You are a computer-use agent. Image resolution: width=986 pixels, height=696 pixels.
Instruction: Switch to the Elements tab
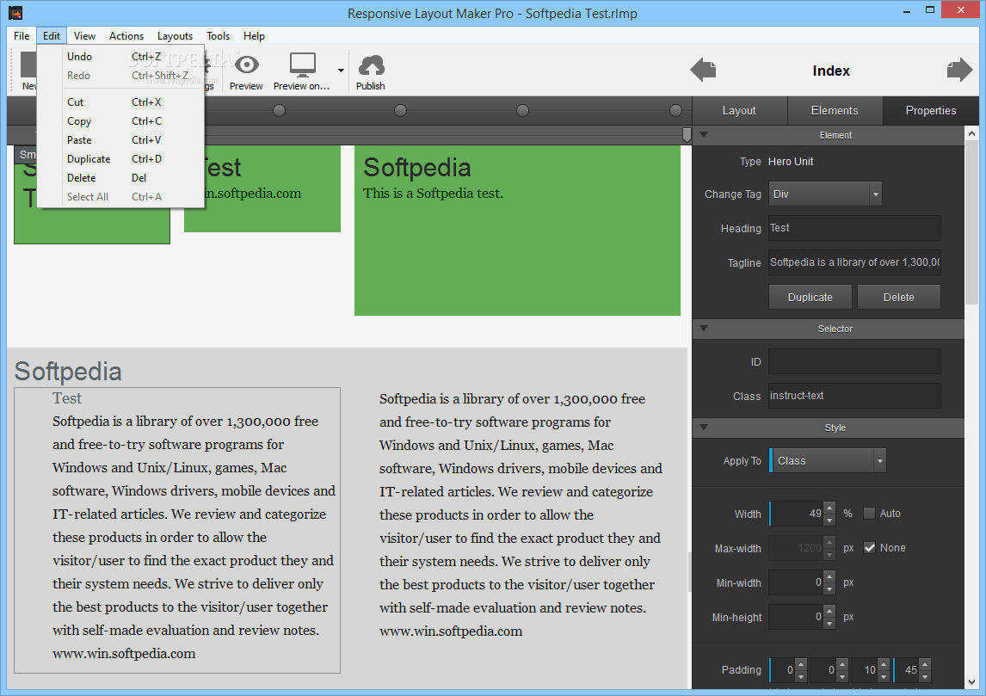click(835, 111)
